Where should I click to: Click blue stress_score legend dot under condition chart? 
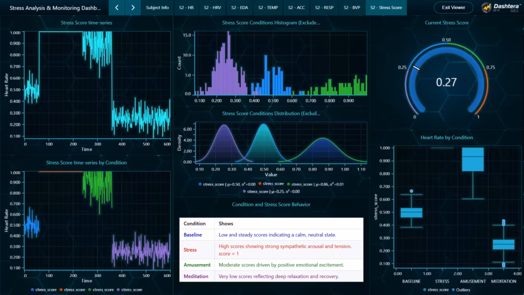pyautogui.click(x=32, y=289)
